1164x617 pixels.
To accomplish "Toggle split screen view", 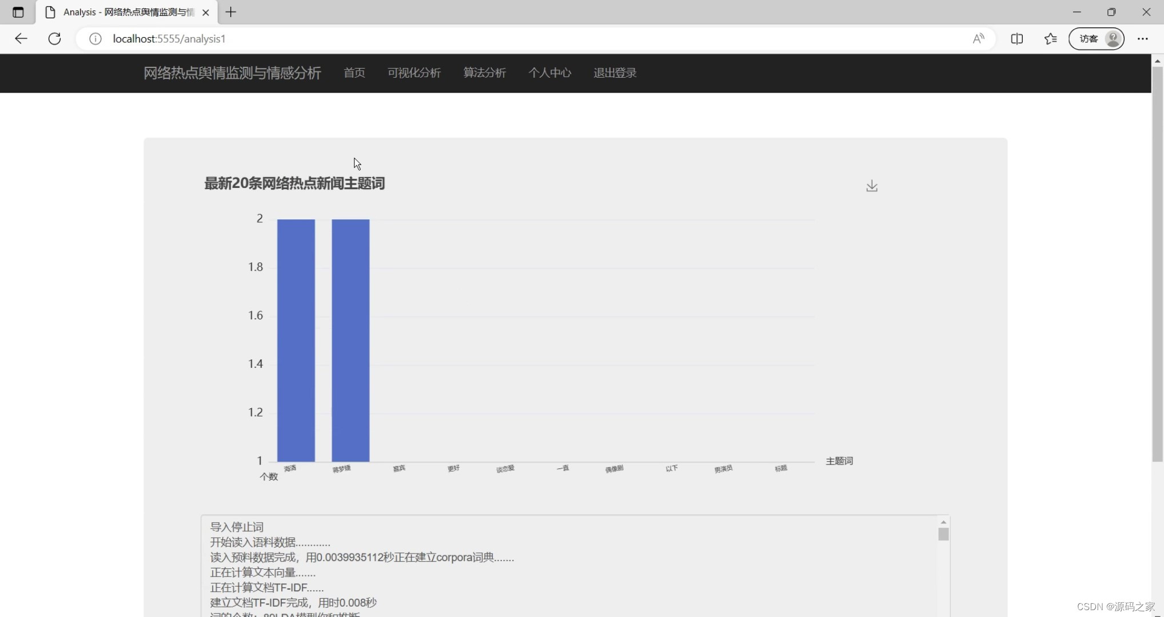I will pyautogui.click(x=1016, y=39).
